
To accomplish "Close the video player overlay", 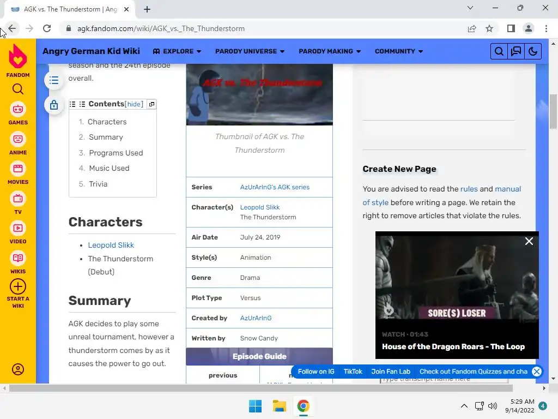I will [x=529, y=241].
